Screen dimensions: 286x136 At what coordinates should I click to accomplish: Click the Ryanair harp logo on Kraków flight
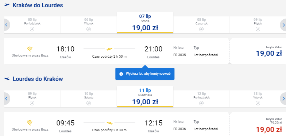click(x=30, y=49)
